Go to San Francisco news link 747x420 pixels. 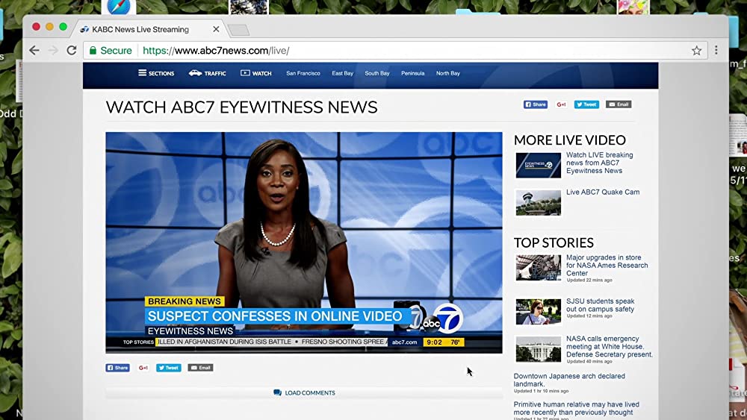click(x=303, y=73)
